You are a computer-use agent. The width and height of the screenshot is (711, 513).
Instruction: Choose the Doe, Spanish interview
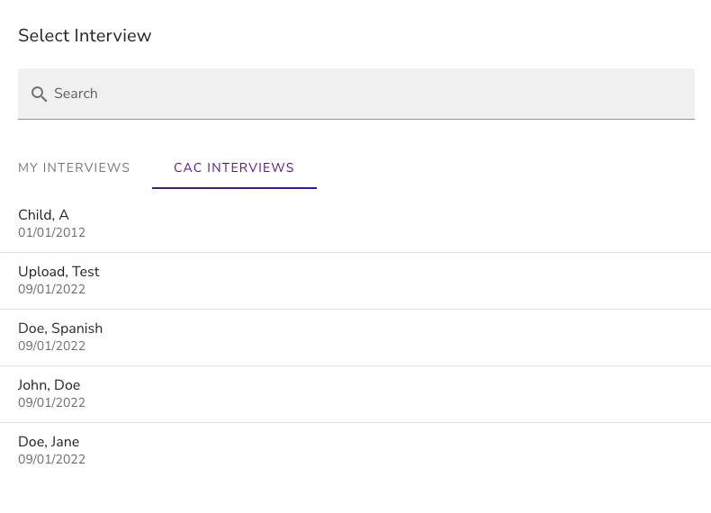pos(355,337)
